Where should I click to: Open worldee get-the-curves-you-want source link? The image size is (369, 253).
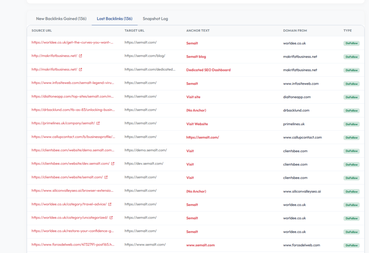point(72,43)
